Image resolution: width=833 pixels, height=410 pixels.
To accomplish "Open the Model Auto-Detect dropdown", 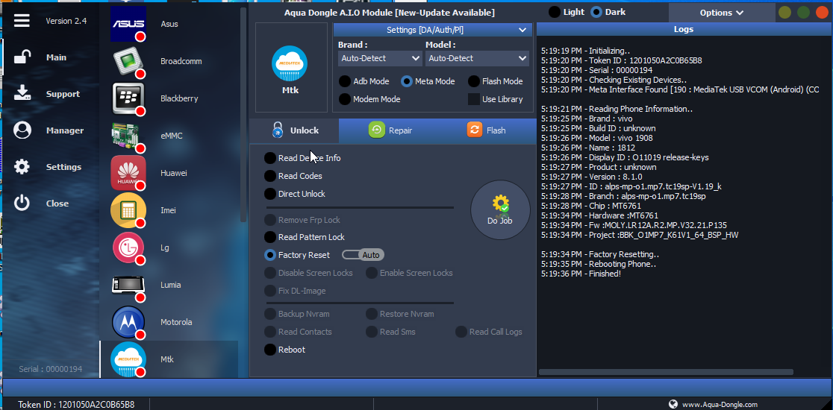I will coord(478,58).
